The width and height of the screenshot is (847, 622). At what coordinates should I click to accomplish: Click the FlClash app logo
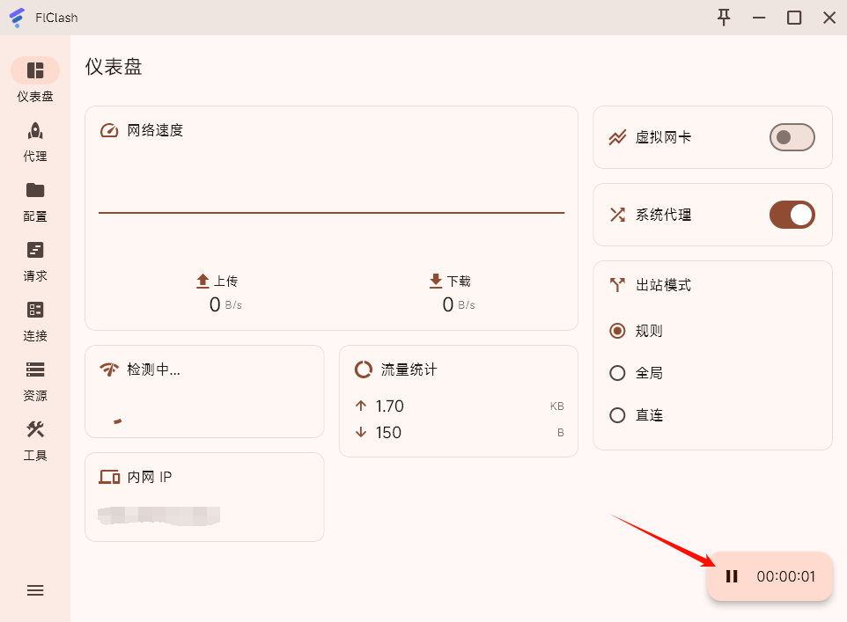[17, 18]
